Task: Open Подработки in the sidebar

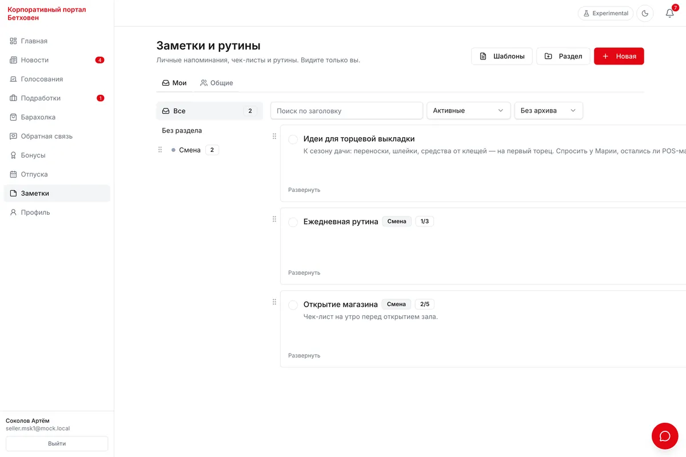Action: (57, 98)
